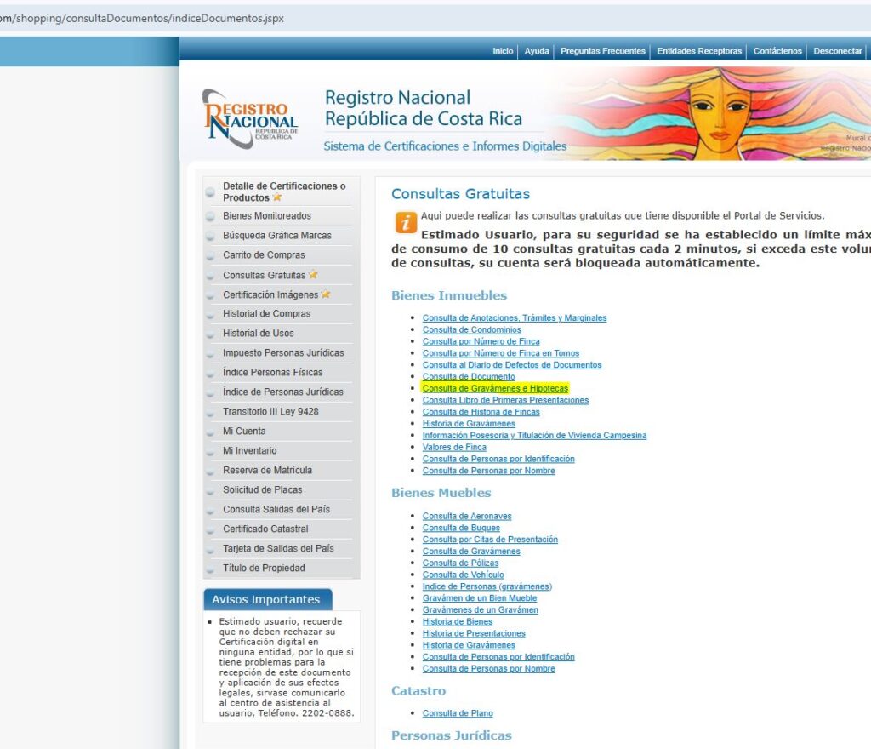Open the Consulta de Vehículo link

[464, 575]
